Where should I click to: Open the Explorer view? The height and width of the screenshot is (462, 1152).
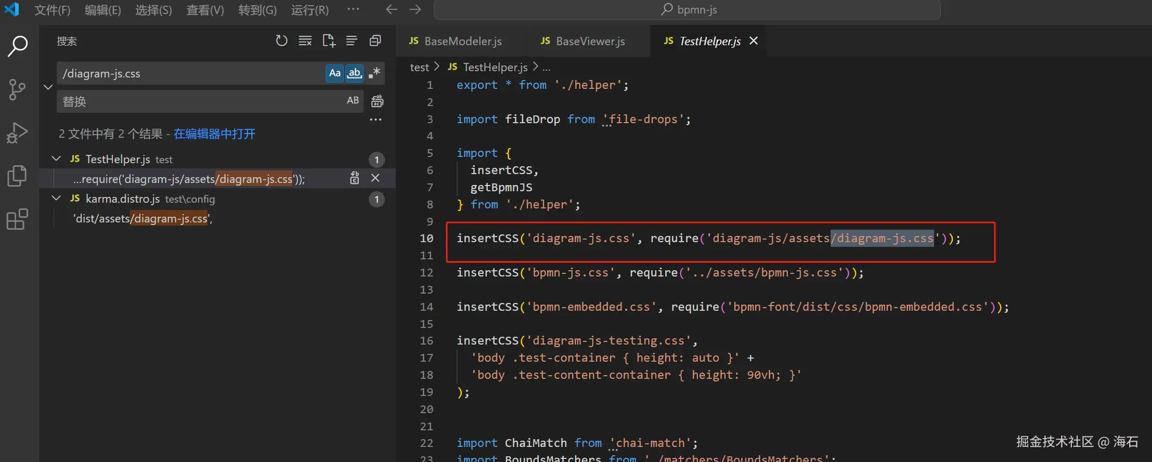coord(18,176)
